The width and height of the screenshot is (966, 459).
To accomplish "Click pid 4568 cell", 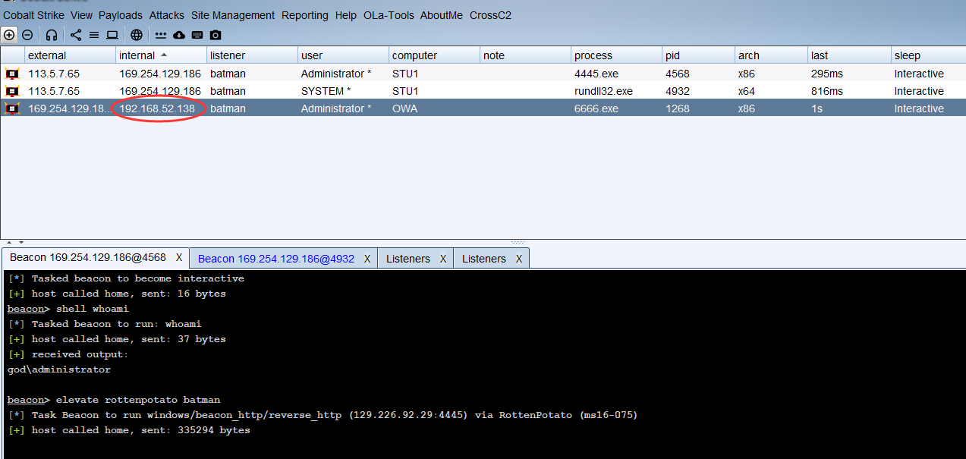I will click(698, 74).
